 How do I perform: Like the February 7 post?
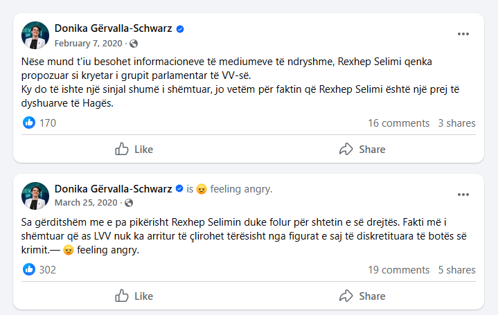pyautogui.click(x=134, y=149)
